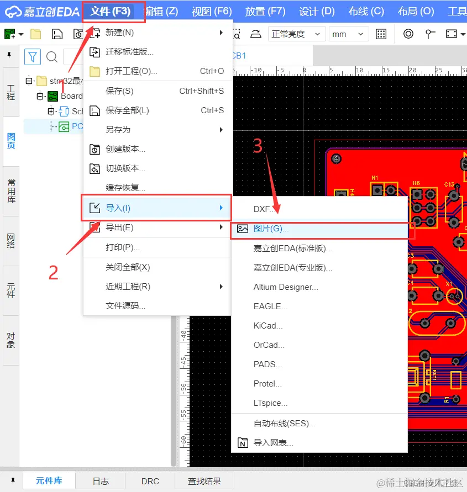Switch to the 元件 side tab
The image size is (467, 492).
click(x=11, y=290)
